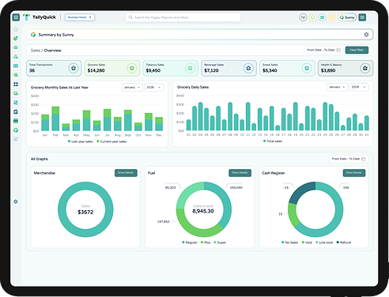Toggle the Last year sales legend entry
The image size is (389, 297).
[81, 141]
